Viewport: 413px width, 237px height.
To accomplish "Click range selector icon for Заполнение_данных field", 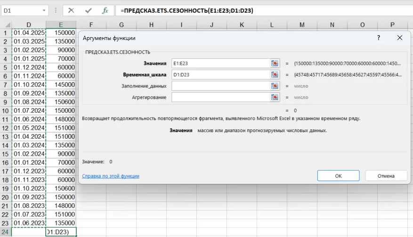I will click(x=275, y=86).
